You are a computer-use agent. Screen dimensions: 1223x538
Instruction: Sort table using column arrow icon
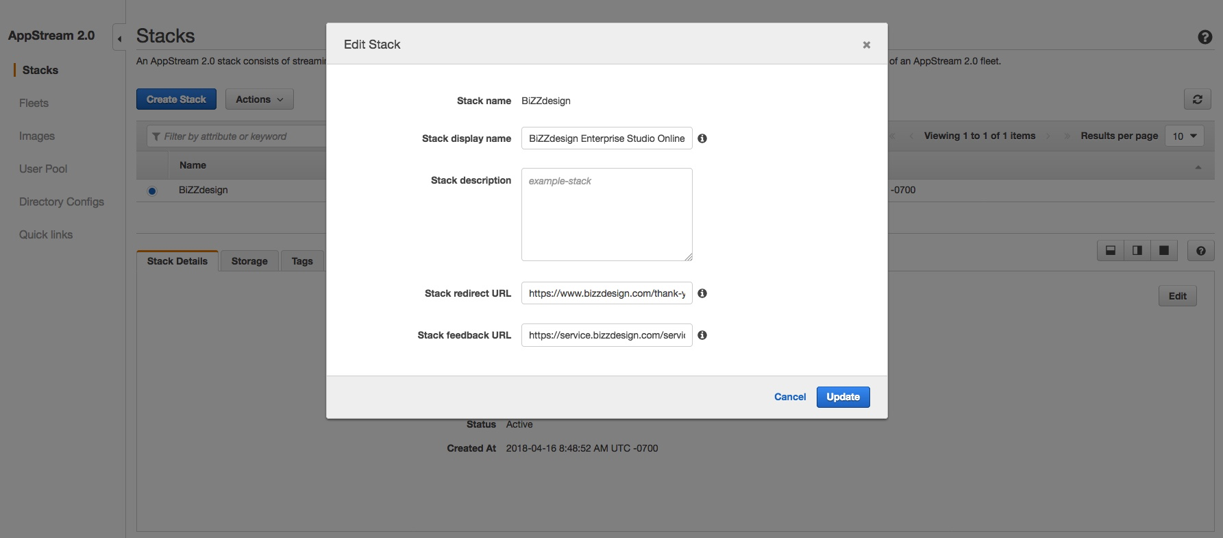coord(1198,167)
